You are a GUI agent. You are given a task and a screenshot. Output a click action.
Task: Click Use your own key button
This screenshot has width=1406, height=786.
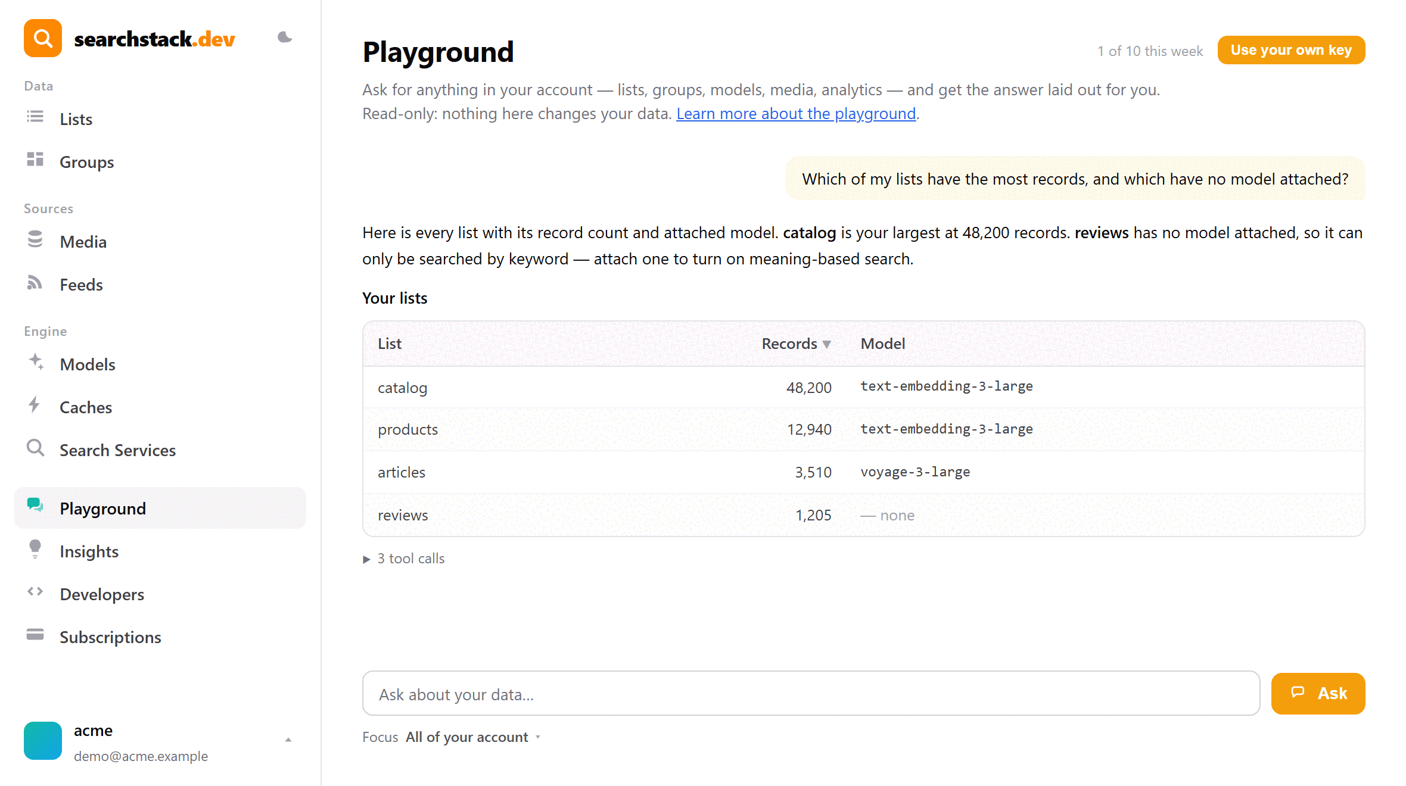(1291, 50)
